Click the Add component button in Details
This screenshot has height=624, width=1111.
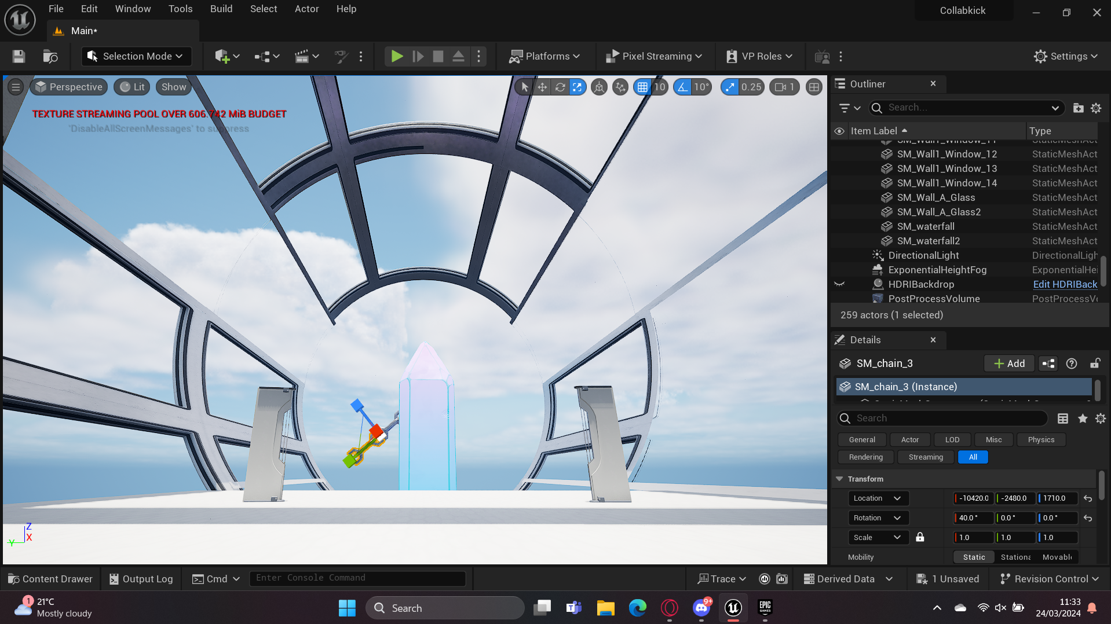tap(1009, 364)
